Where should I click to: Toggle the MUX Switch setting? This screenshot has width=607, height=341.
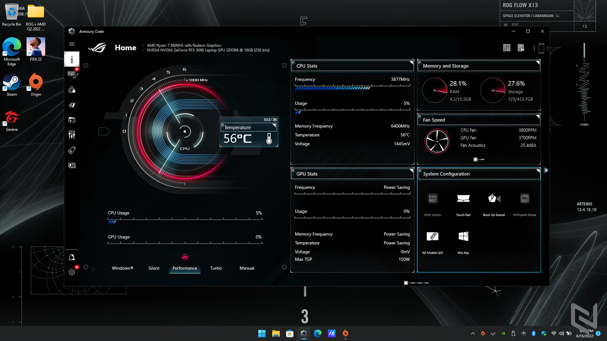point(433,205)
